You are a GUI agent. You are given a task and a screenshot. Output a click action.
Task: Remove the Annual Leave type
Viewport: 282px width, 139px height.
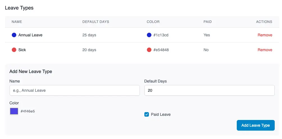click(x=265, y=35)
